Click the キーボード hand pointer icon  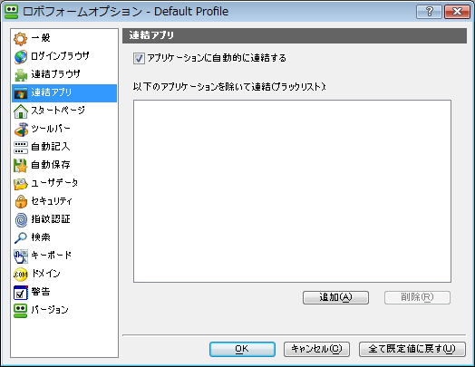tap(21, 256)
